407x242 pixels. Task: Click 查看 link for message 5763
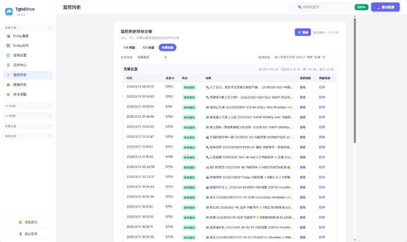[x=303, y=87]
